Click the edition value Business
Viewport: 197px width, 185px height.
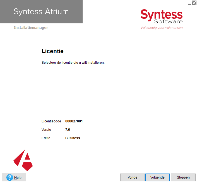coord(73,138)
